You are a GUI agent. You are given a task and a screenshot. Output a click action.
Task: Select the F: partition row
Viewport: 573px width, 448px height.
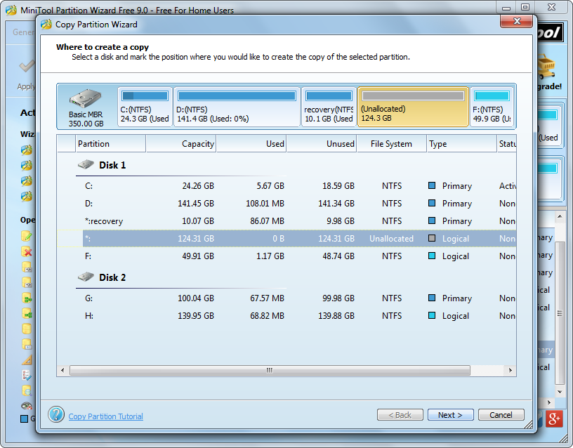click(286, 256)
